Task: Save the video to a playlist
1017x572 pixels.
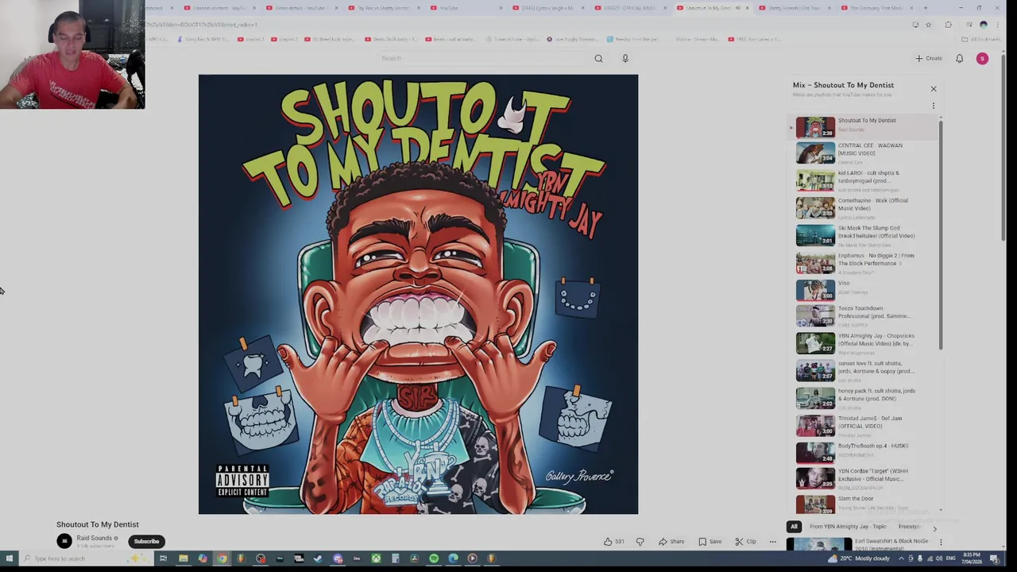Action: (710, 542)
